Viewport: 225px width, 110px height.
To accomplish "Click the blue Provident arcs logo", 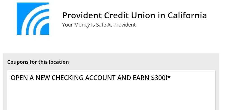I will (33, 19).
